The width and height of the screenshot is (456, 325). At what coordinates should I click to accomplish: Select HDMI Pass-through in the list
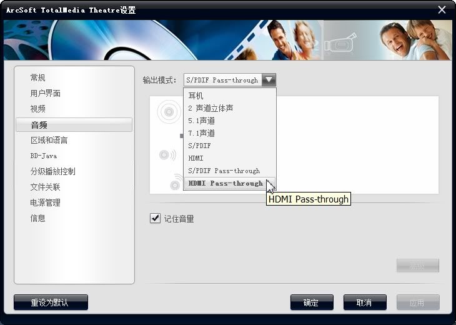coord(230,183)
